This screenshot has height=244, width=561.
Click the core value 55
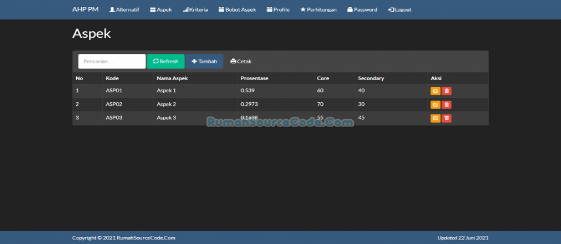click(320, 117)
